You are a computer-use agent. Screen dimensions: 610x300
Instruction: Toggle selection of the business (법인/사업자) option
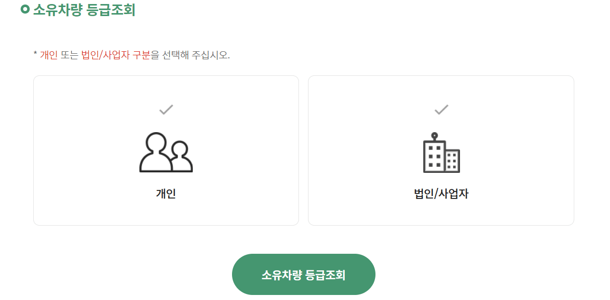[441, 150]
